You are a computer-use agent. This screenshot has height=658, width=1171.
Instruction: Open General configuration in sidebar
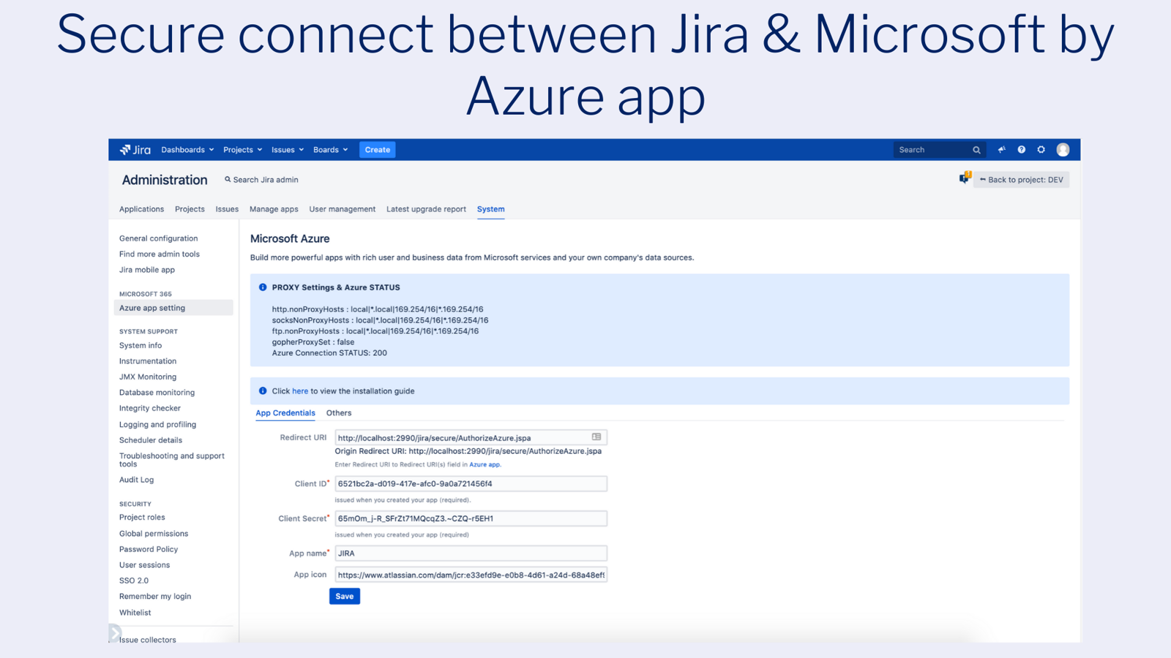click(x=158, y=238)
